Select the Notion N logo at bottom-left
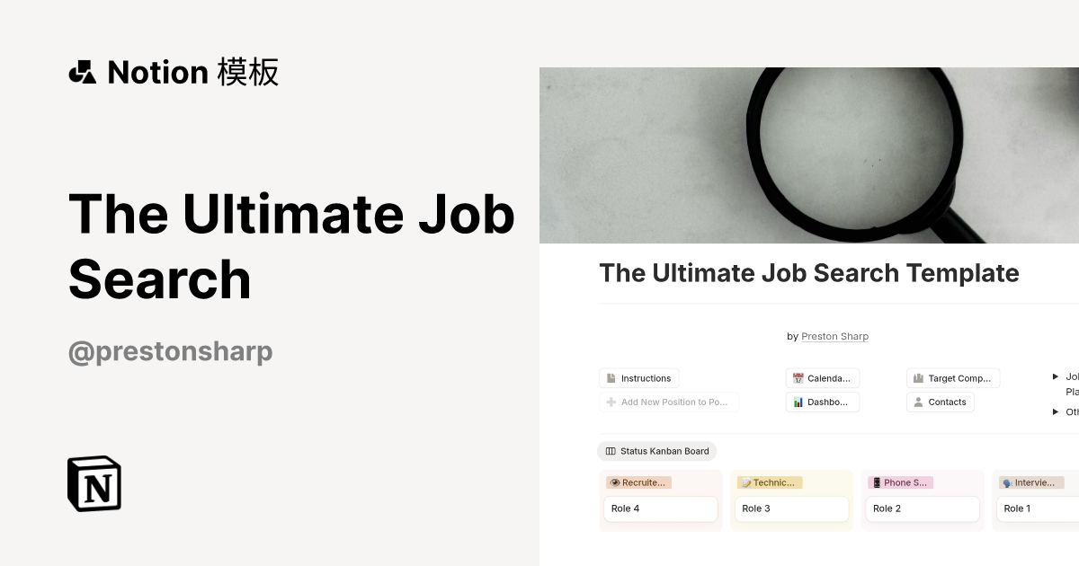This screenshot has width=1079, height=566. click(x=94, y=483)
